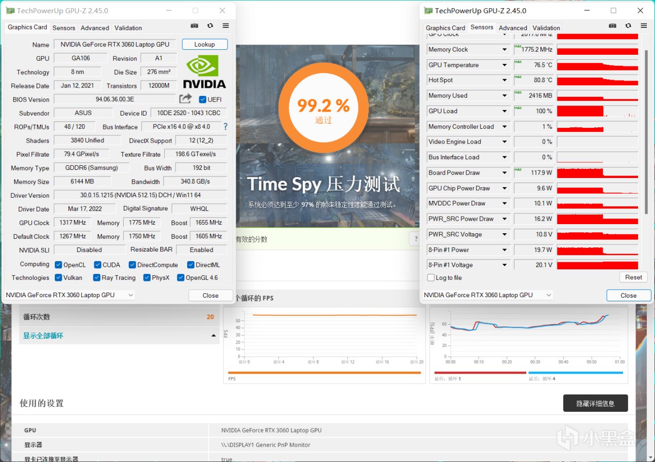
Task: Toggle the Vulkan checkbox
Action: coord(58,277)
